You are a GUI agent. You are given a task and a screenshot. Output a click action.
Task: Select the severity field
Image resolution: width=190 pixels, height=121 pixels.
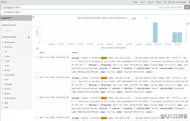click(x=8, y=94)
